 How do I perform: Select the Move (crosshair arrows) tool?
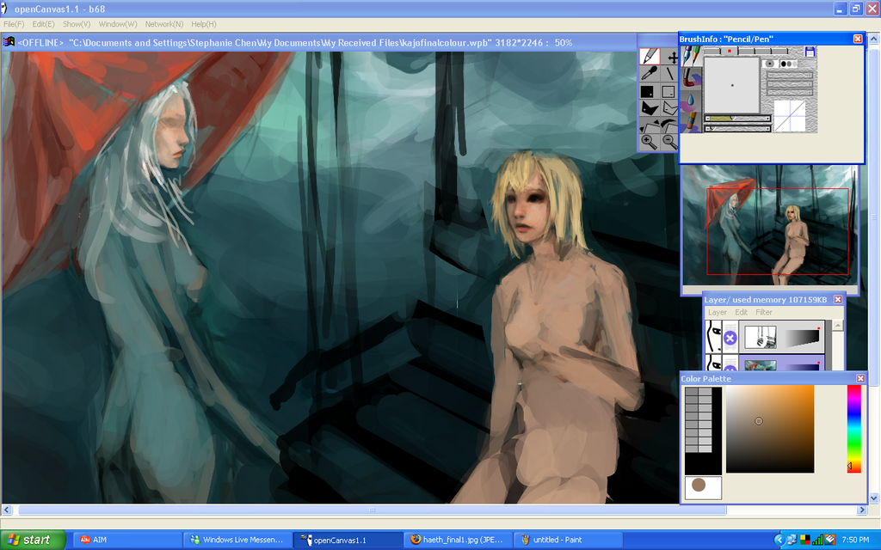pyautogui.click(x=669, y=56)
